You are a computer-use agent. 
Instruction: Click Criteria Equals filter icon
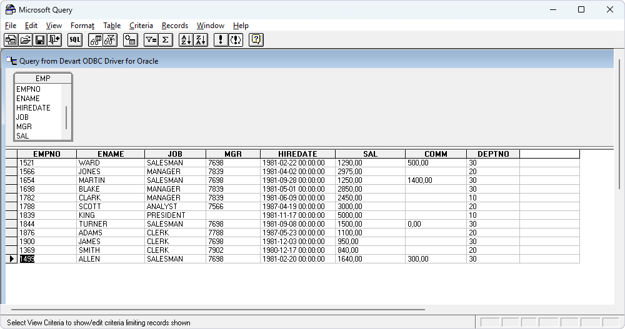[151, 40]
